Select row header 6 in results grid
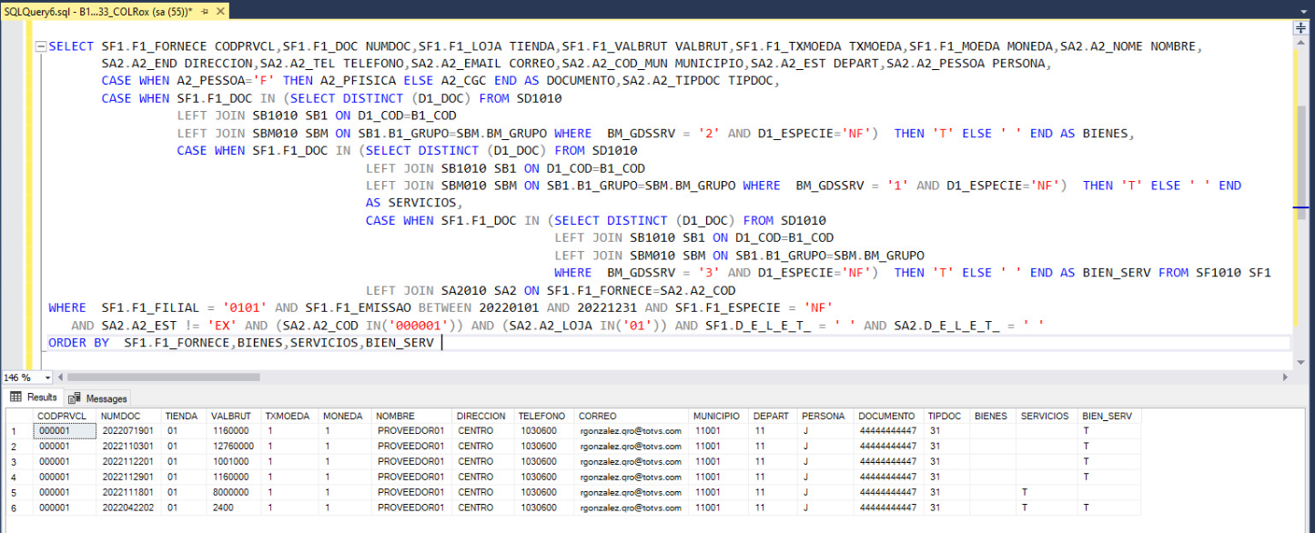 point(17,507)
